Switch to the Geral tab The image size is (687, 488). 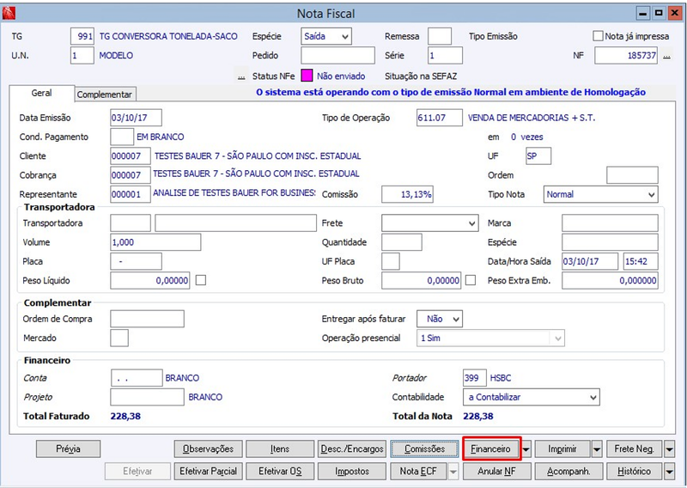pos(41,94)
